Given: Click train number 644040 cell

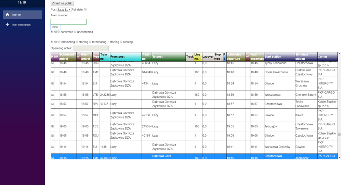Looking at the screenshot, I should (147, 72).
